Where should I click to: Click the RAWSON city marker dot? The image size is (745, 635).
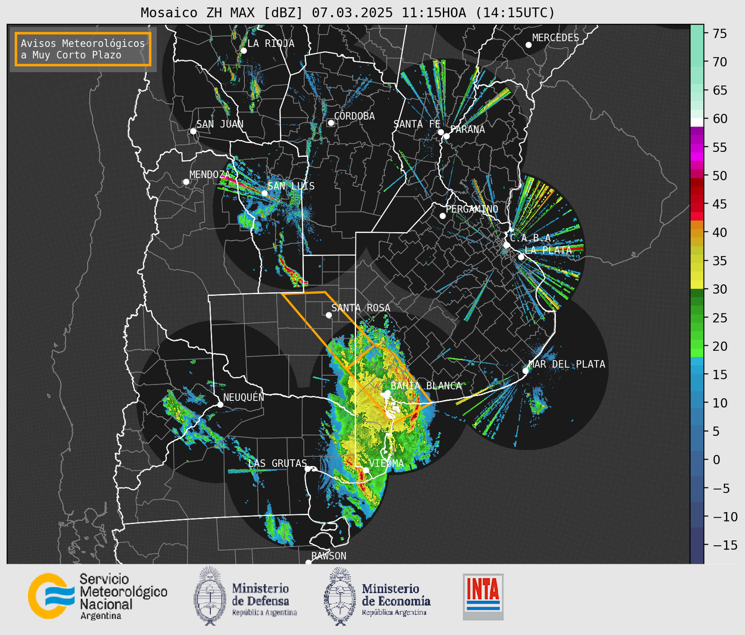pos(308,562)
